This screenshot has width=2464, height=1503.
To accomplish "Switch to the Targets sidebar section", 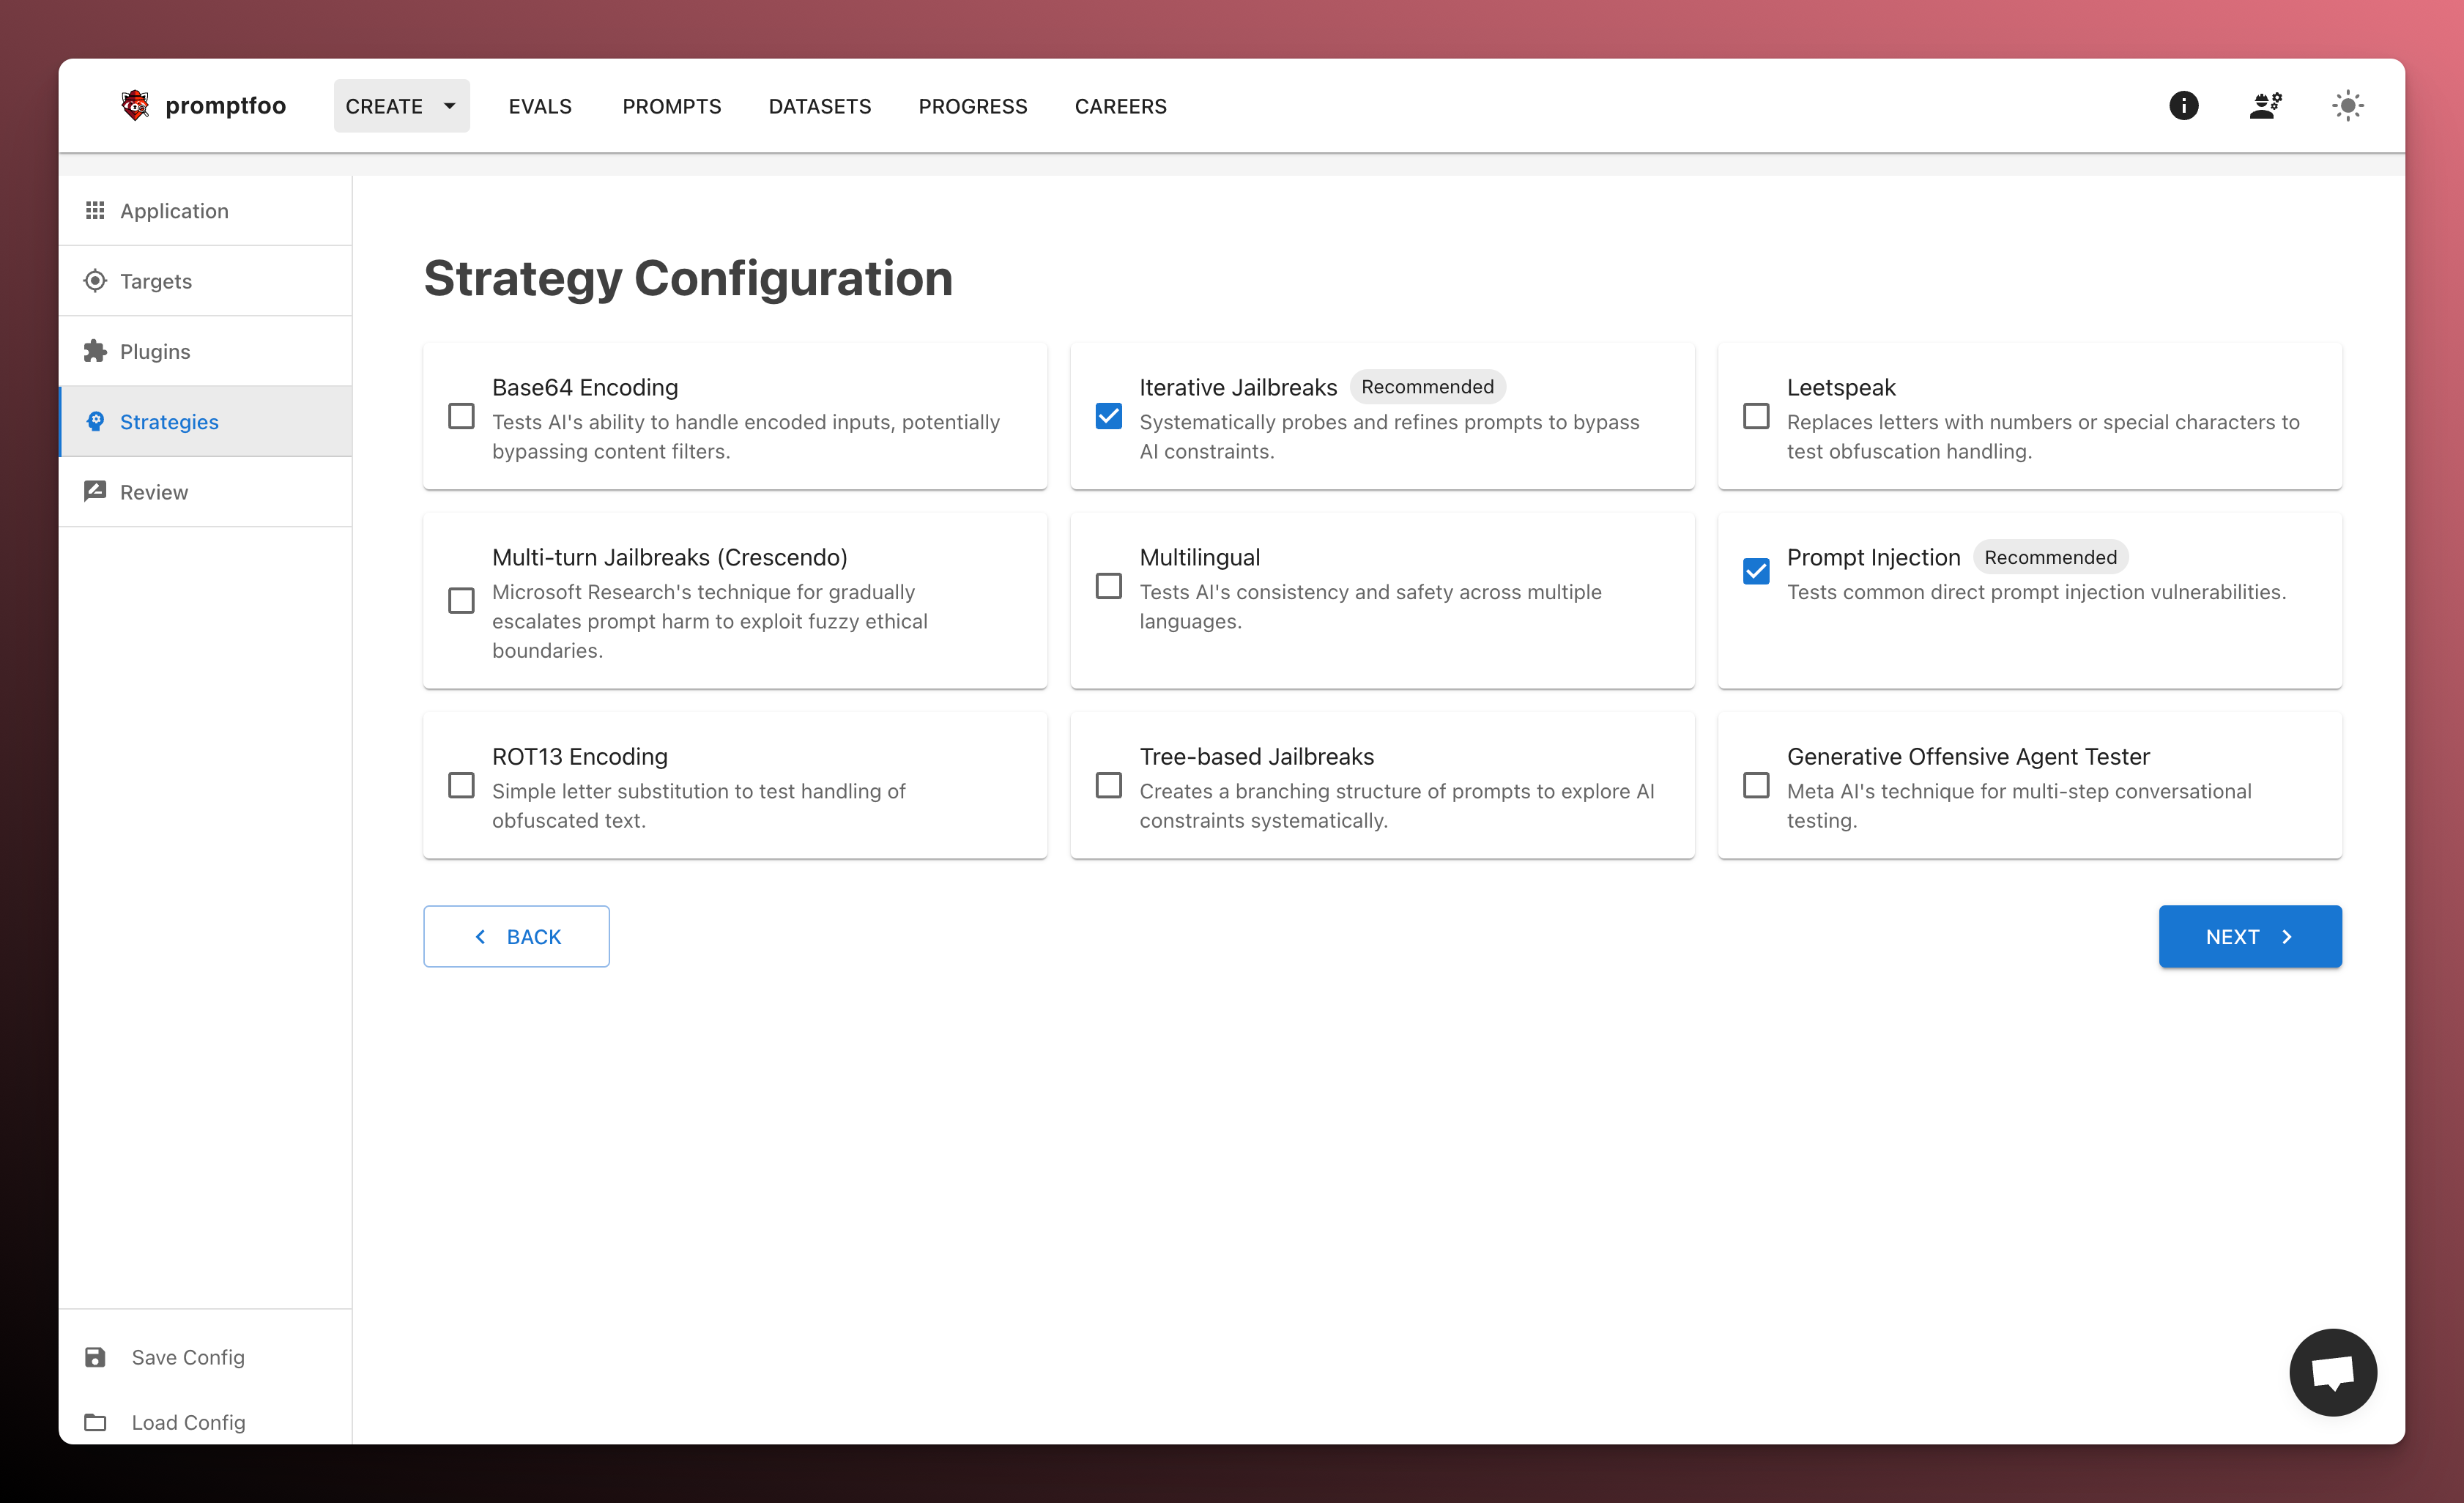I will click(156, 281).
